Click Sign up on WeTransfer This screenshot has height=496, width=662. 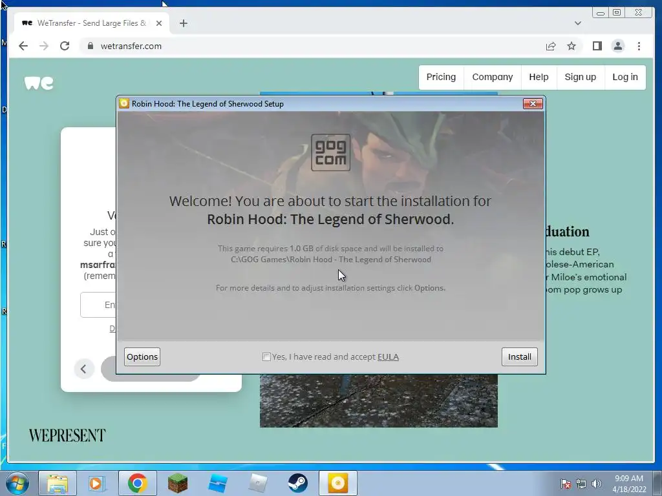[x=580, y=77]
